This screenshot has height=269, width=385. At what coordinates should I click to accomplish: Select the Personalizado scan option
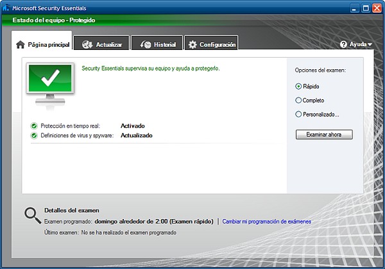point(298,114)
